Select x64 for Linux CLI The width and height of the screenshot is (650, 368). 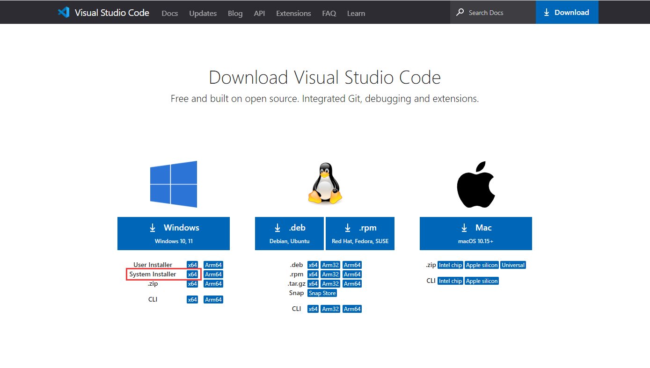coord(313,309)
